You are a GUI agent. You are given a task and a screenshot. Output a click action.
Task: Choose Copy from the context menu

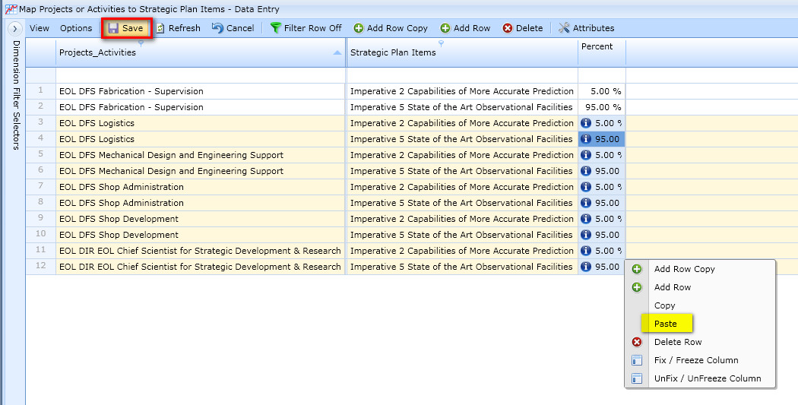700,305
